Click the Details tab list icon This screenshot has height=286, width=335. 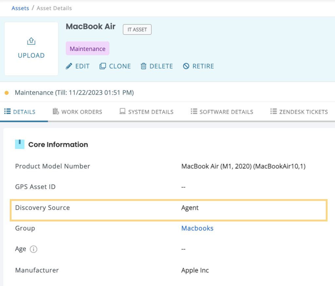(8, 111)
